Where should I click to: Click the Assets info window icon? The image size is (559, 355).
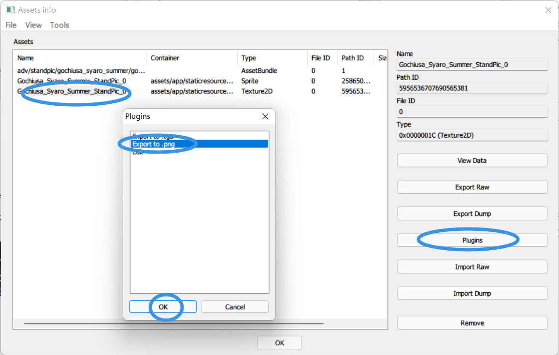tap(10, 10)
